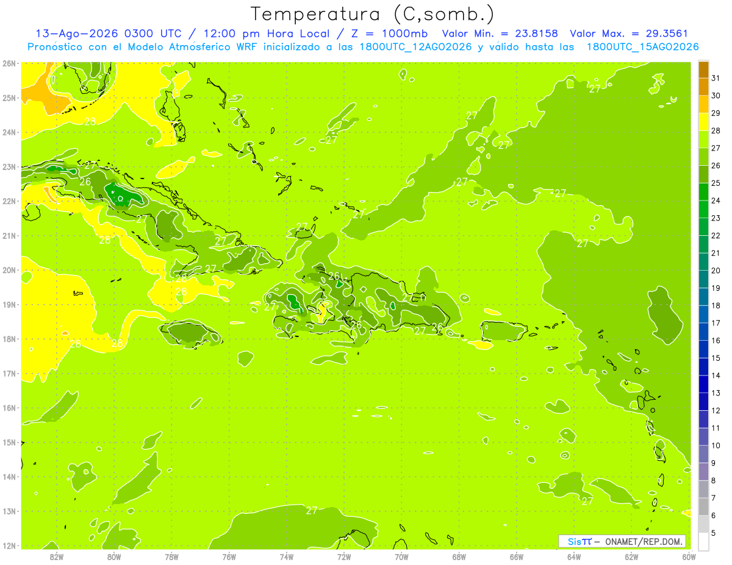This screenshot has width=732, height=565.
Task: Click the longitude label "72W"
Action: 344,557
